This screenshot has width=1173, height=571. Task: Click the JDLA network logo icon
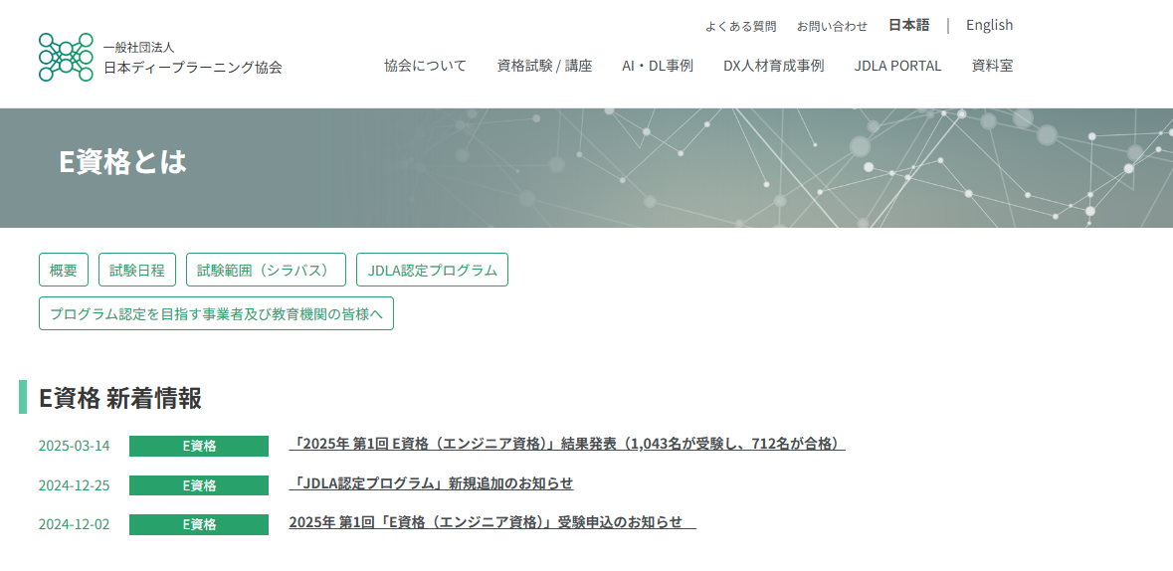[x=66, y=57]
